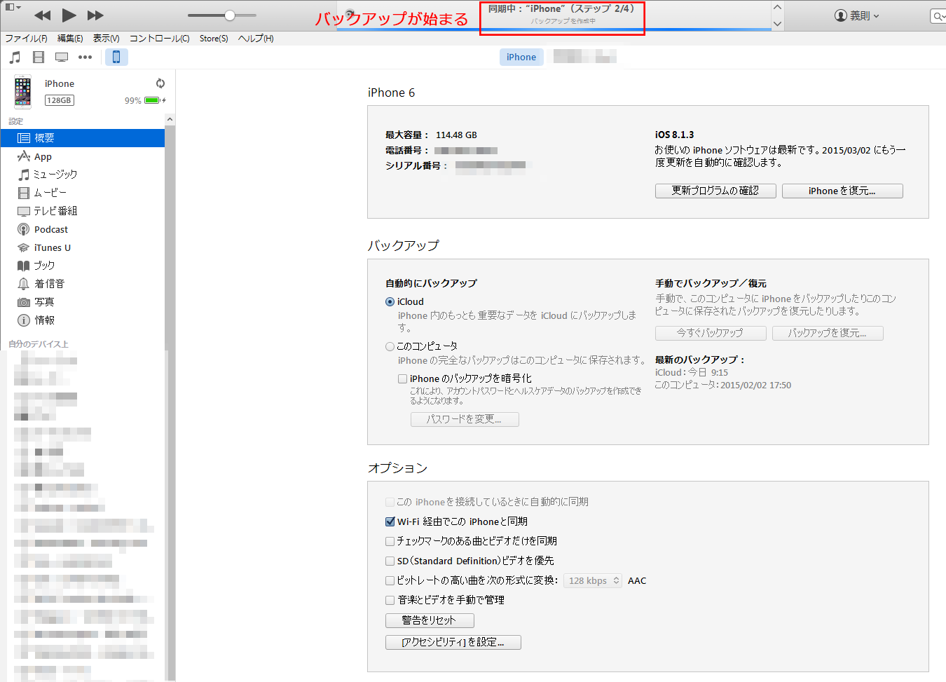Click 今すぐバックアップ button
Image resolution: width=946 pixels, height=682 pixels.
[711, 333]
